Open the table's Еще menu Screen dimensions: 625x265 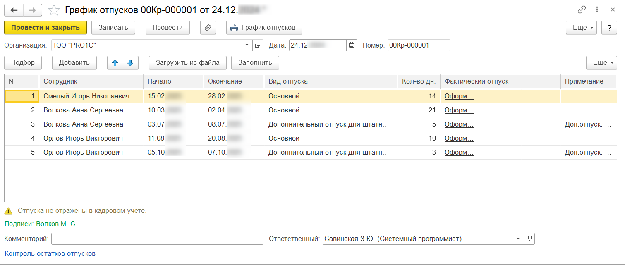coord(601,63)
